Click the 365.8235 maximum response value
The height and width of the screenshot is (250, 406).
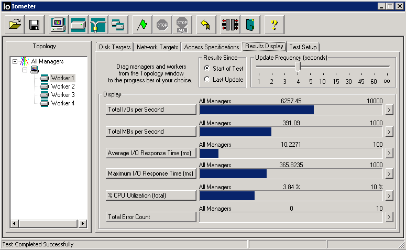click(291, 165)
